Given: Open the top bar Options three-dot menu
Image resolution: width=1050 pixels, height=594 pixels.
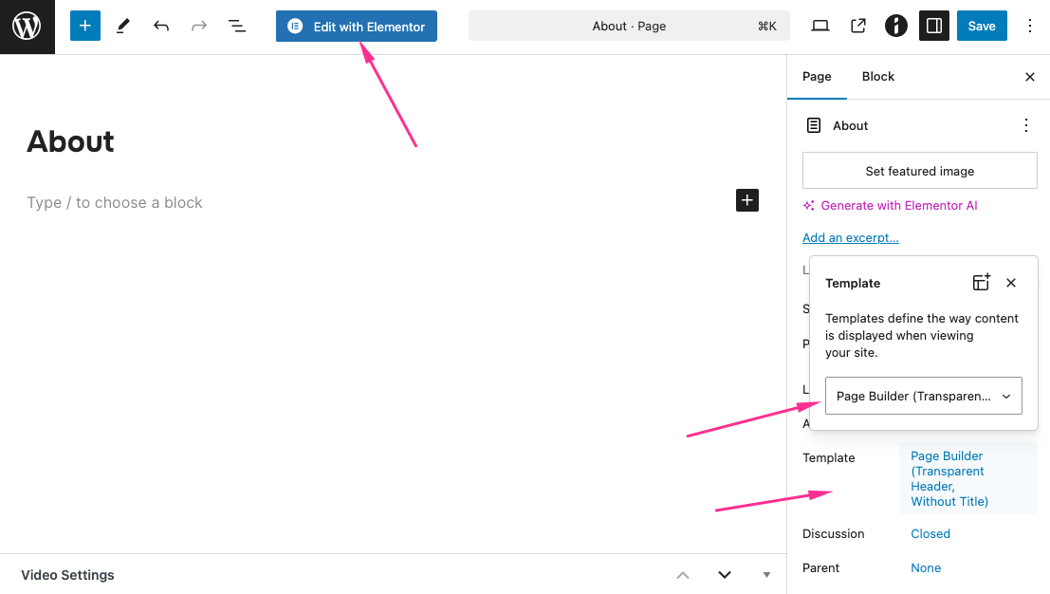Looking at the screenshot, I should pos(1030,27).
